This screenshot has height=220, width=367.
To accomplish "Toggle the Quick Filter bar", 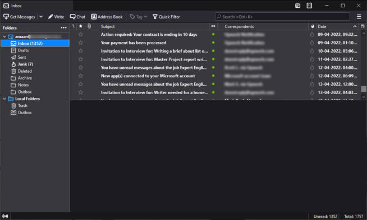I will [166, 17].
